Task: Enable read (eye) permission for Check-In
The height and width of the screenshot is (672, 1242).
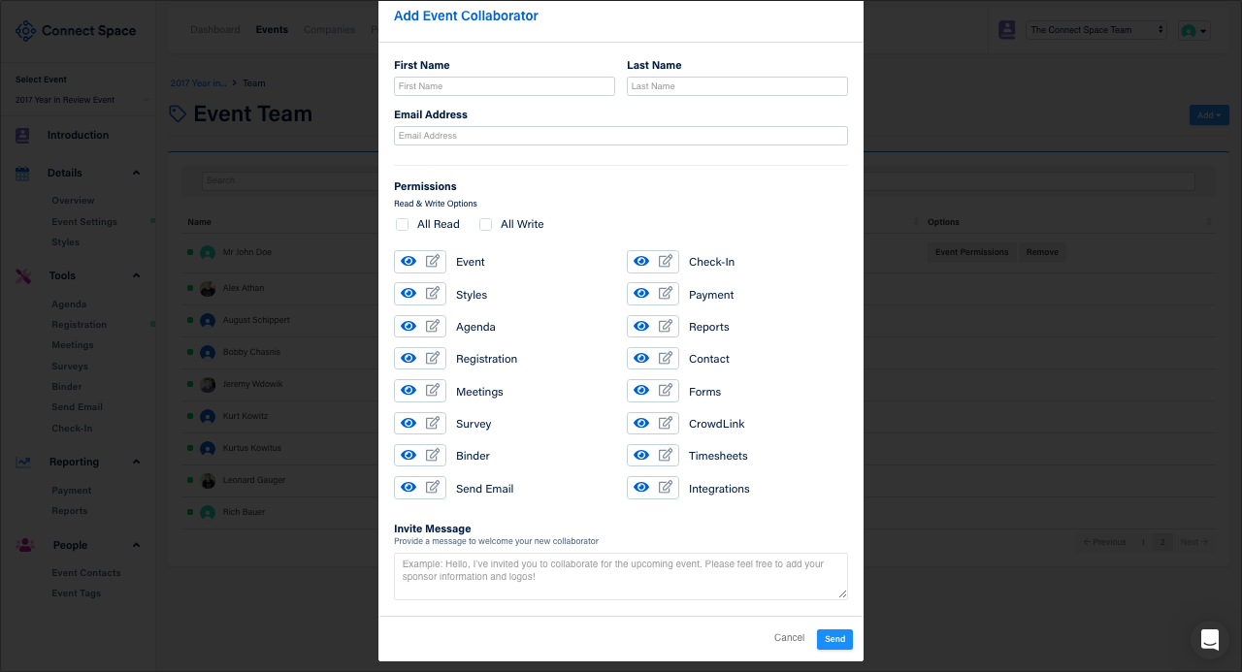Action: click(x=641, y=262)
